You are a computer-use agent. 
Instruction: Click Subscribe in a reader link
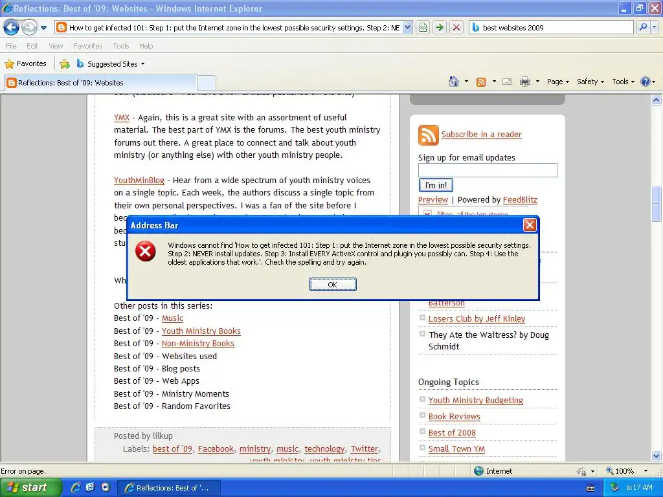tap(481, 135)
